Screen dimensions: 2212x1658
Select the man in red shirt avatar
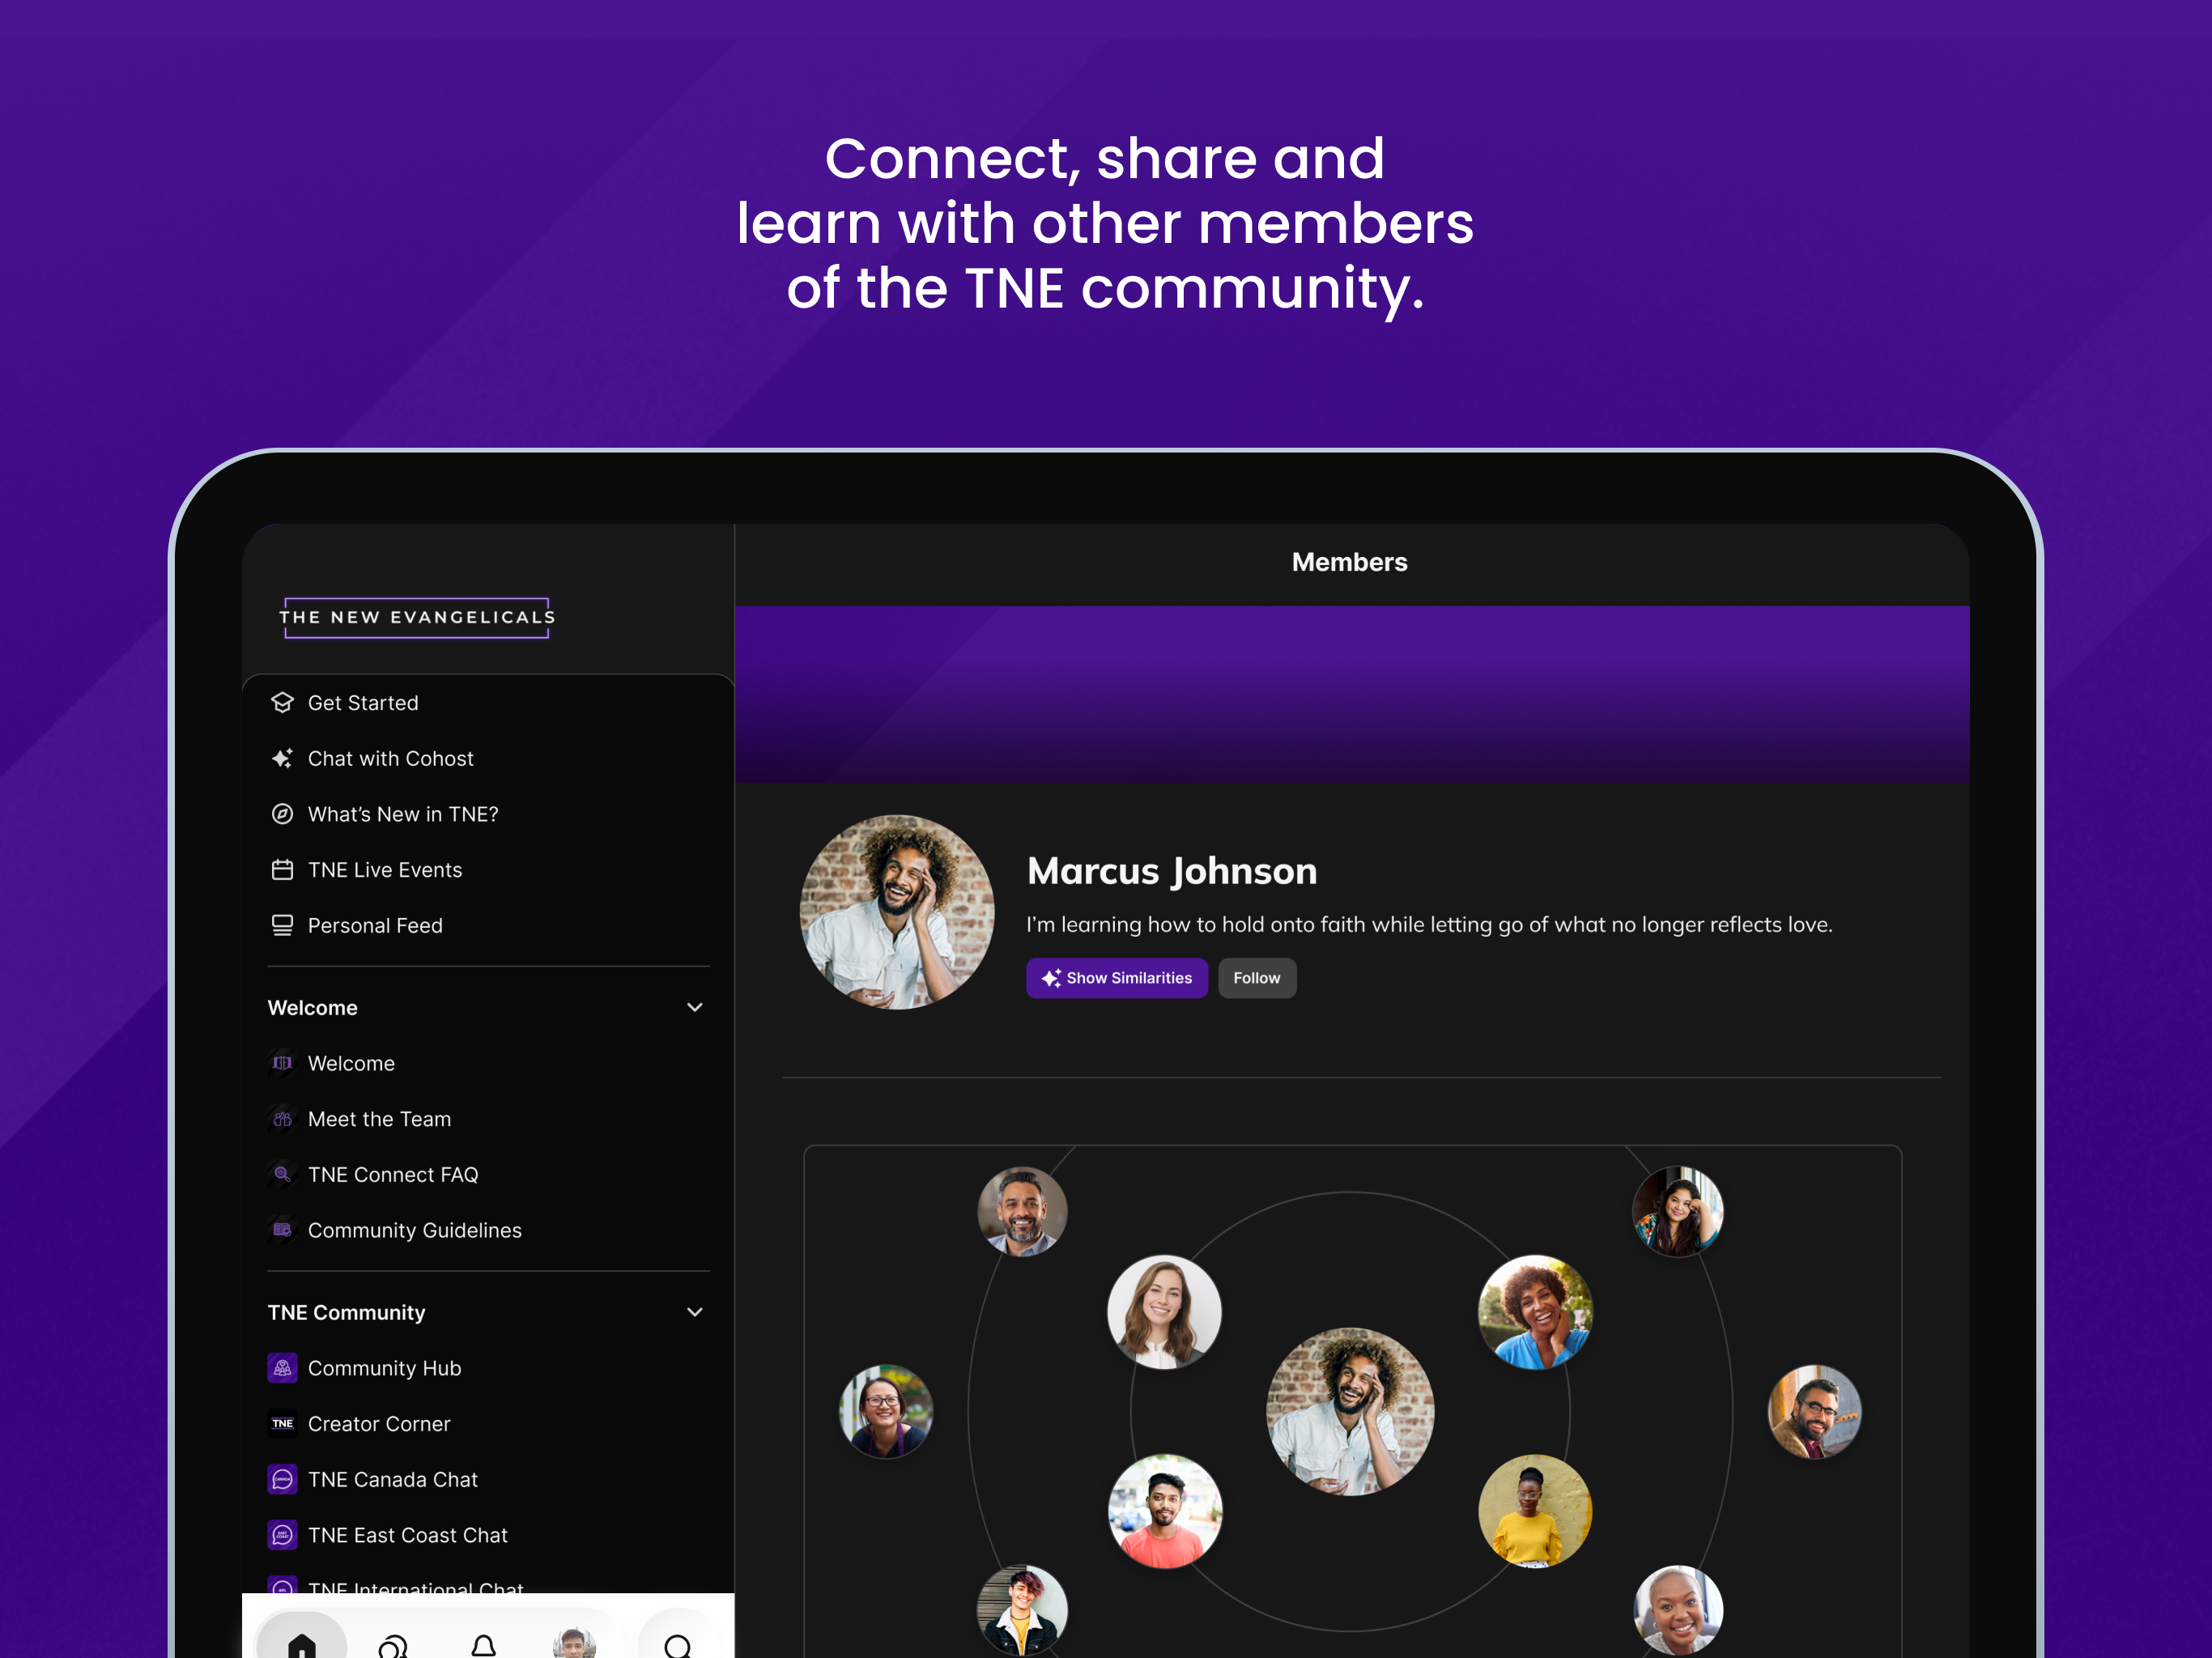(x=1165, y=1511)
